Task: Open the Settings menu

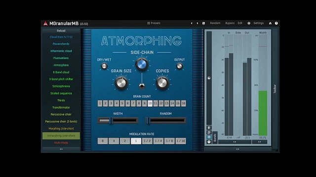Action: click(258, 23)
